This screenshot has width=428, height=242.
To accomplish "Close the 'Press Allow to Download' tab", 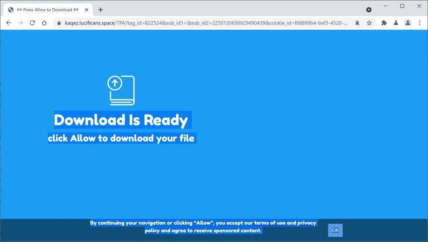I will tap(86, 10).
